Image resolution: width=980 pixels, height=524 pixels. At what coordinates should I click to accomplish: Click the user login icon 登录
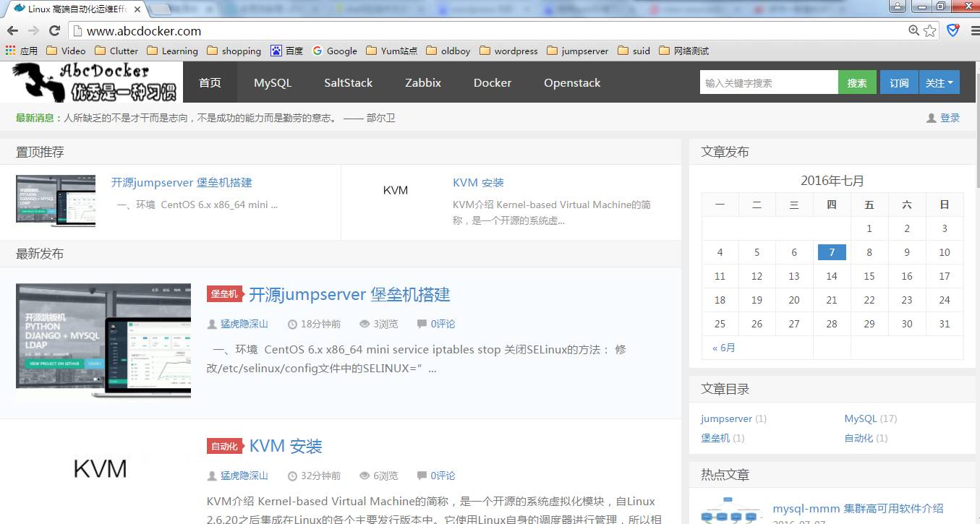[943, 118]
